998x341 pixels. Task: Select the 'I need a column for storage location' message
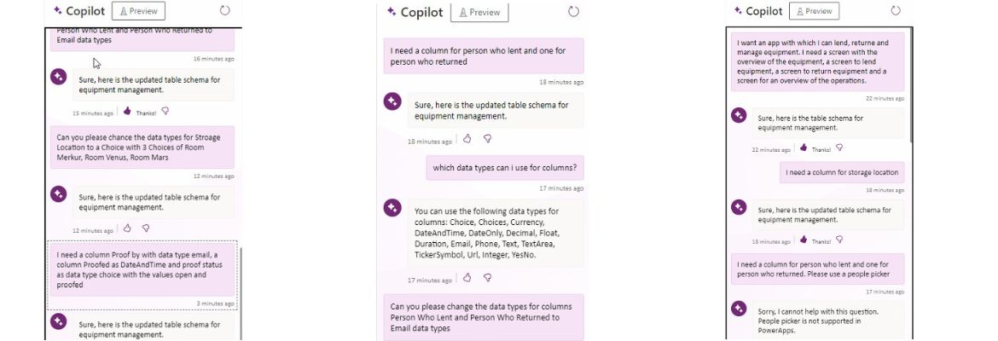(842, 172)
